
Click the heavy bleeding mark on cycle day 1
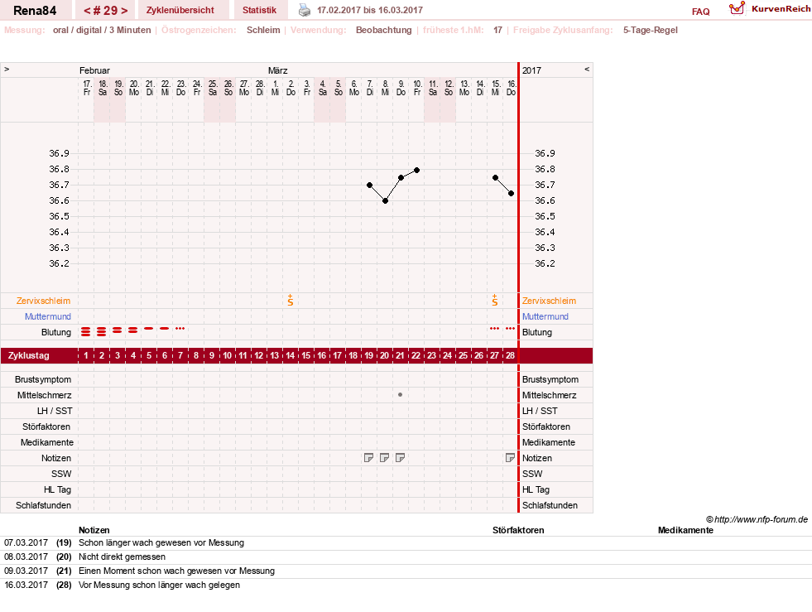[x=86, y=331]
